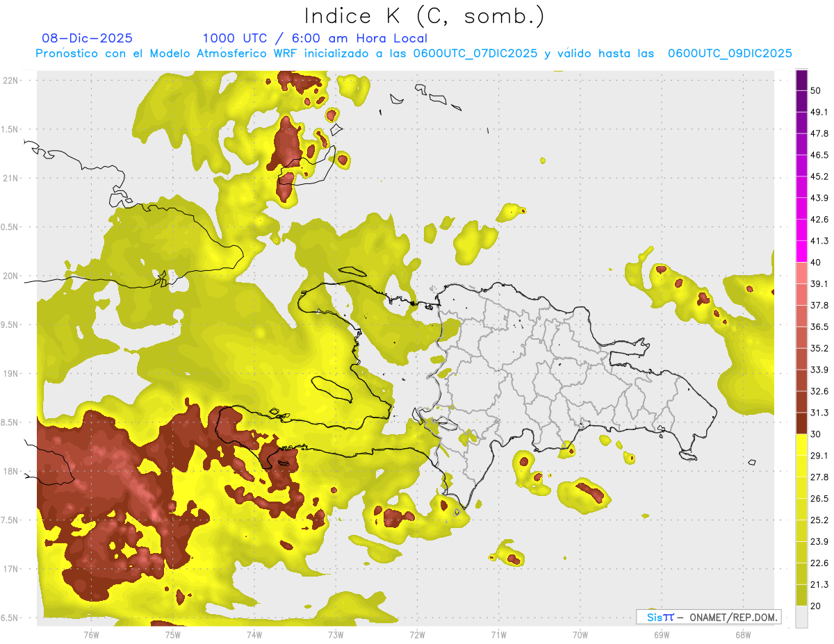
Task: Click the '39.1' color scale value
Action: 819,284
